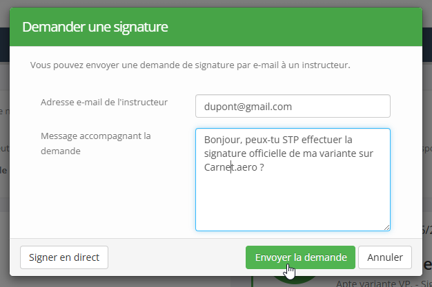432x287 pixels.
Task: Click the message textarea resize handle
Action: pos(387,227)
